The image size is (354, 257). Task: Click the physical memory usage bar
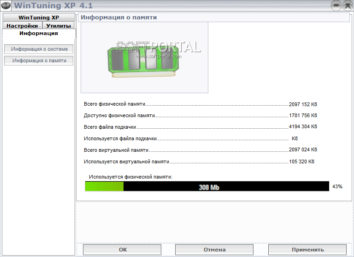(207, 186)
